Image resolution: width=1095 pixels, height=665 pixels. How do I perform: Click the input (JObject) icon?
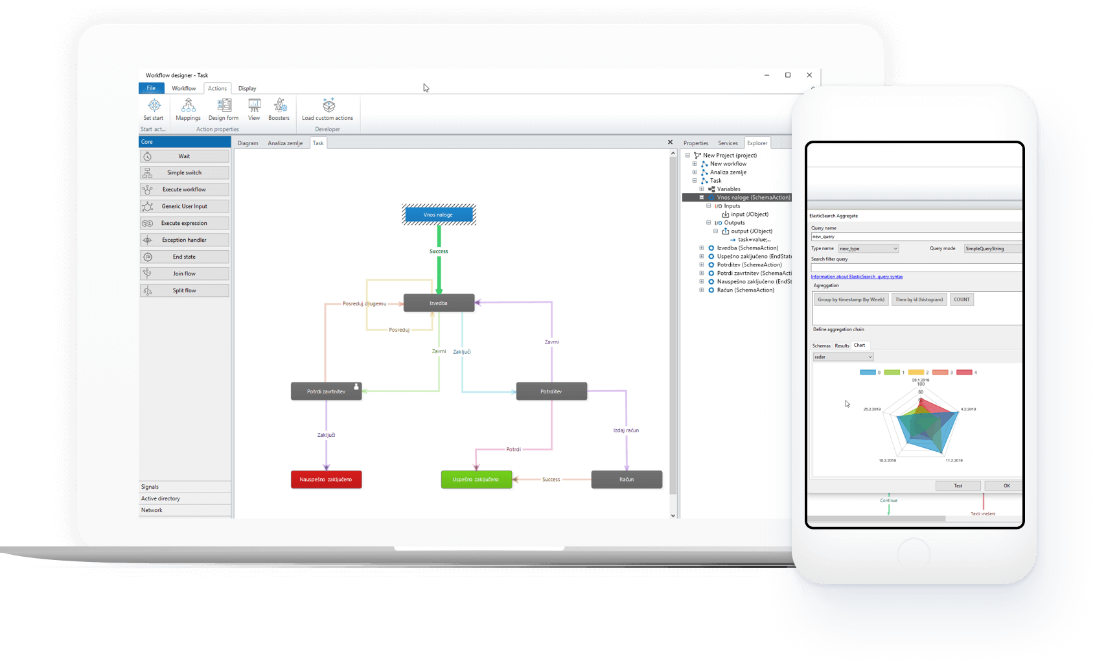(726, 215)
